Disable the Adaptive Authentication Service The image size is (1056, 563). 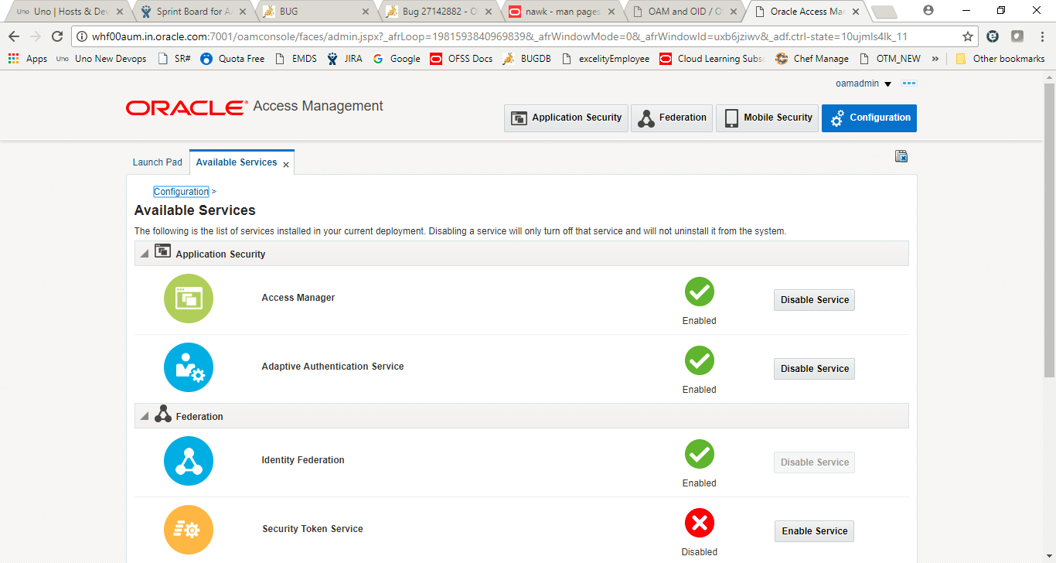814,369
